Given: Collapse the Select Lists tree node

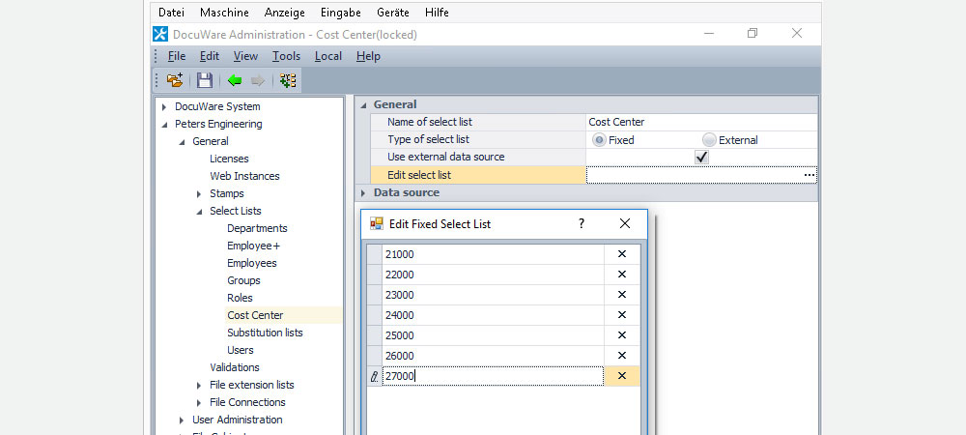Looking at the screenshot, I should tap(199, 212).
